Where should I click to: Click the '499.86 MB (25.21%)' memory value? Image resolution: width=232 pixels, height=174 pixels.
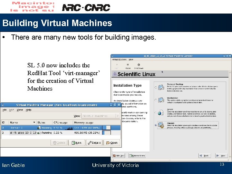[x=87, y=133]
